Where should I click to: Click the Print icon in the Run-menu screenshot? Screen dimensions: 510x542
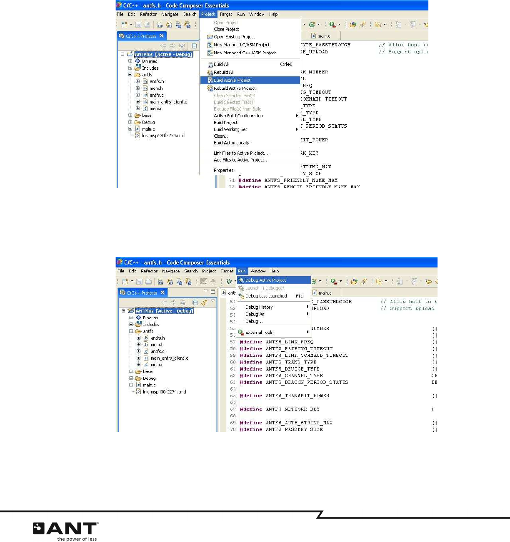[148, 282]
